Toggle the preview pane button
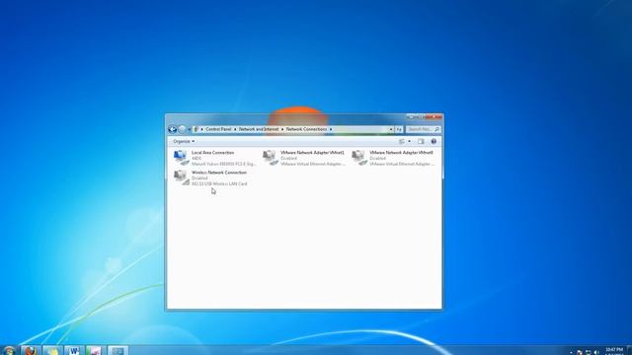The image size is (632, 355). [x=421, y=141]
